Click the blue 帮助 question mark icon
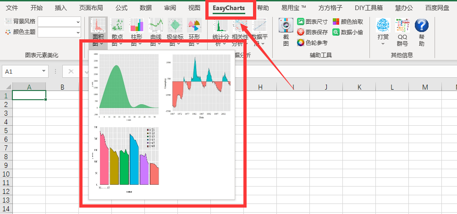Viewport: 457px width, 214px height. (421, 25)
